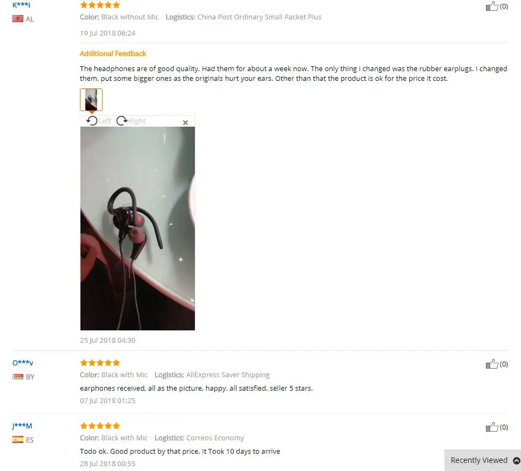Click the Additional Feedback heading
This screenshot has height=471, width=521.
(113, 54)
